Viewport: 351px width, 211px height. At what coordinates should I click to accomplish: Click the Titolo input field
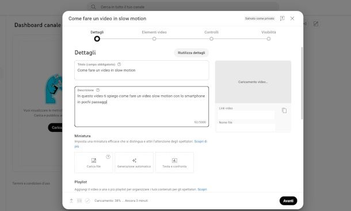tap(142, 71)
